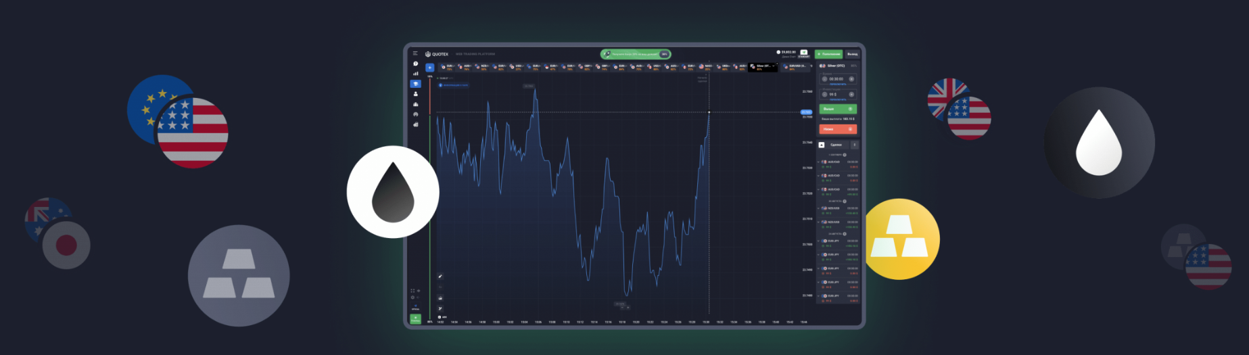Open the indicators tool icon above the chart legend
This screenshot has width=1249, height=355.
(440, 308)
